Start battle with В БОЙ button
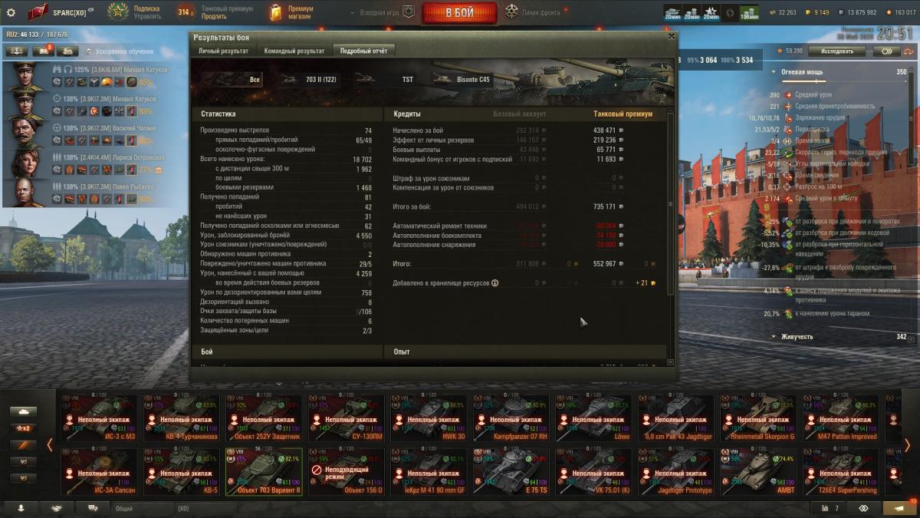 point(459,12)
